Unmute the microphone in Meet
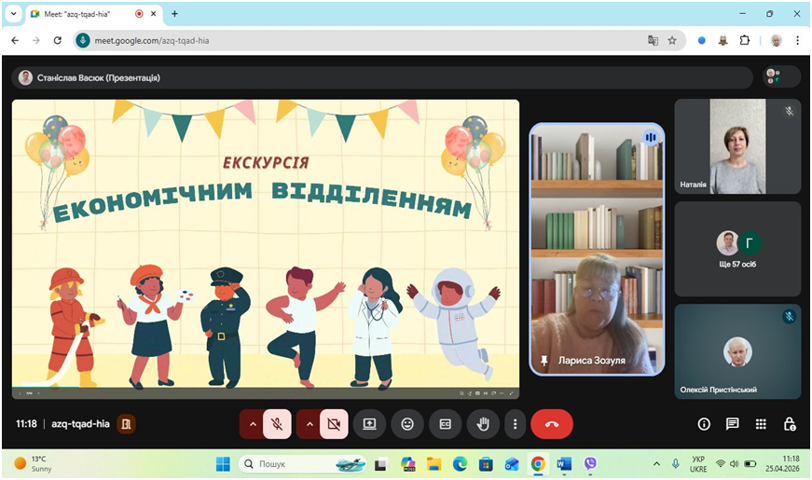The width and height of the screenshot is (812, 480). (x=277, y=424)
